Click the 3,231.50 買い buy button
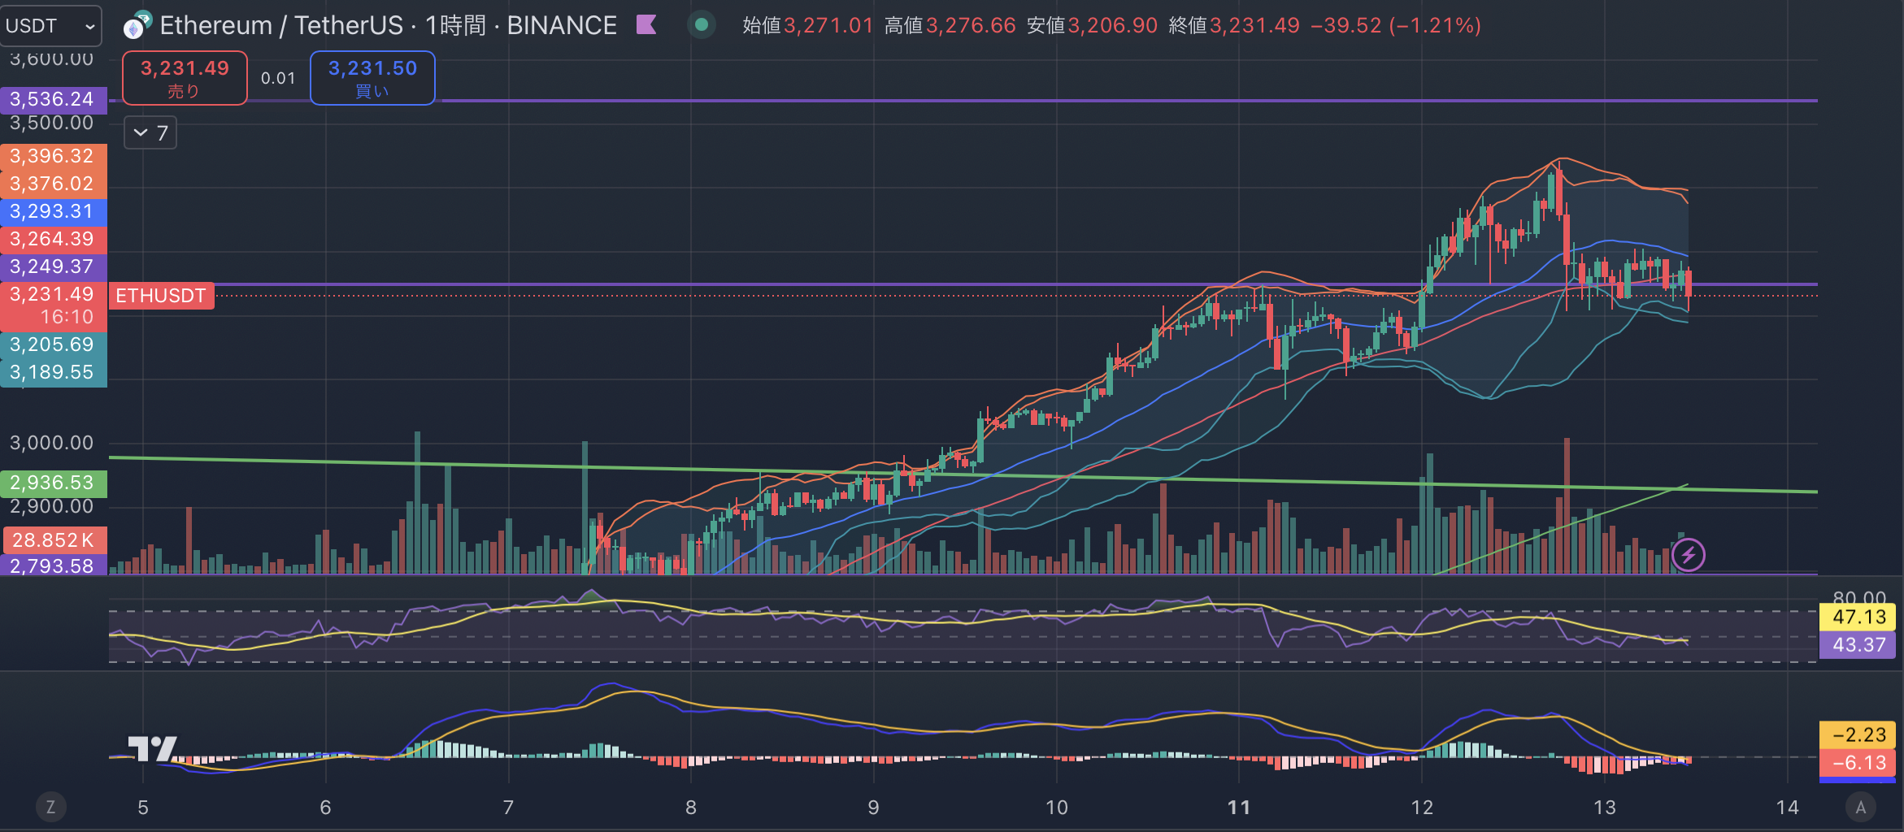This screenshot has height=832, width=1904. tap(372, 78)
